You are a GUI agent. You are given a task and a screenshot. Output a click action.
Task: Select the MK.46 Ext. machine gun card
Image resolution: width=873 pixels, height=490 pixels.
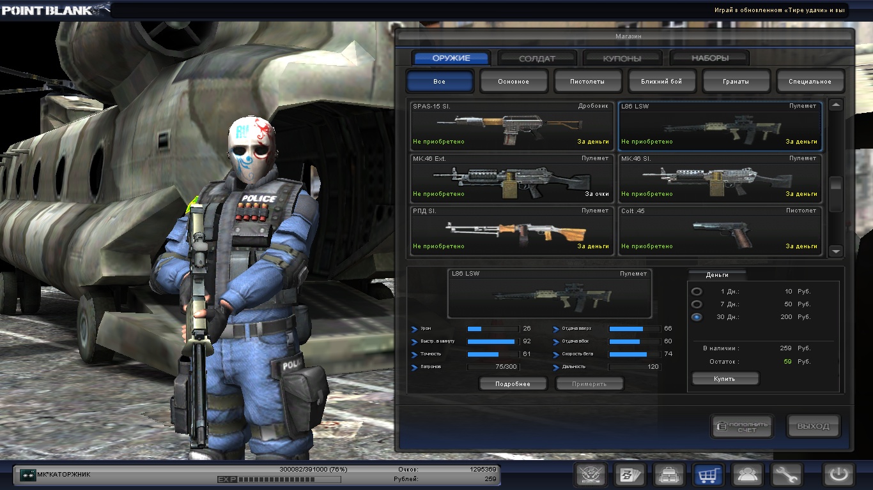(512, 179)
